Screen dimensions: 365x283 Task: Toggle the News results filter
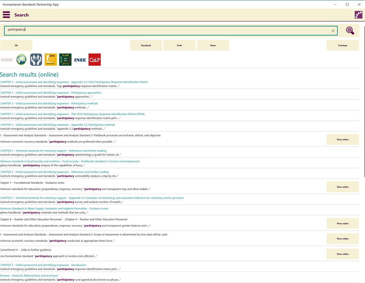click(213, 45)
